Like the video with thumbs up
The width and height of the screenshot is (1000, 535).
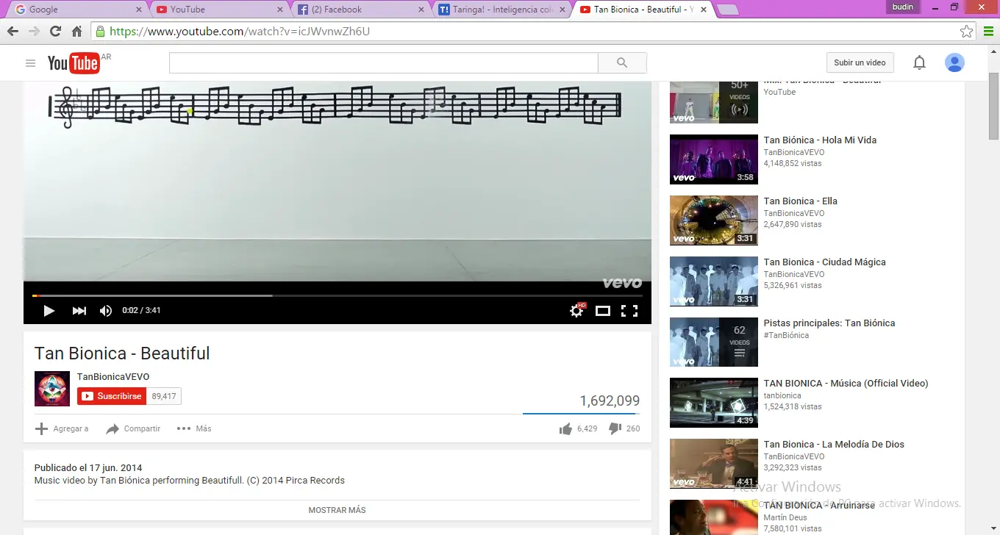(565, 429)
